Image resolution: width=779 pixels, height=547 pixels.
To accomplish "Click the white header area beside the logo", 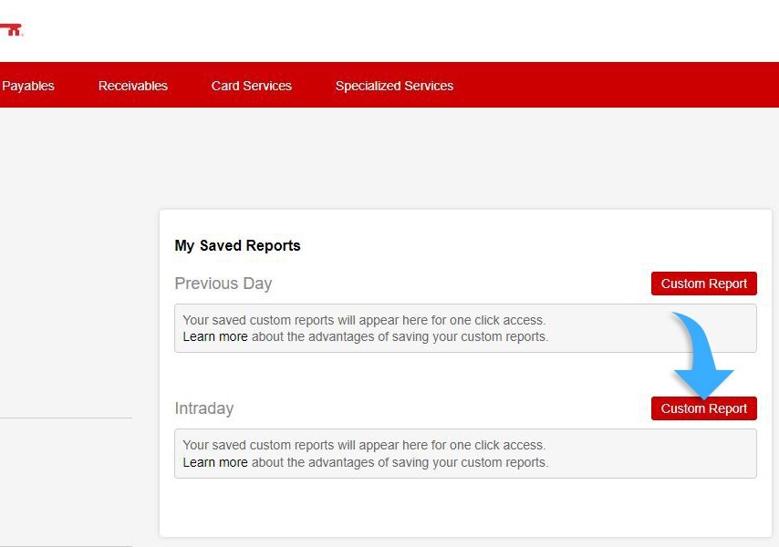I will (x=365, y=30).
